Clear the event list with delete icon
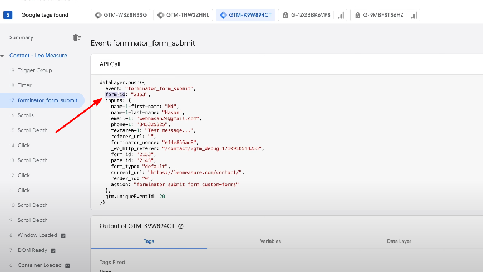483x272 pixels. click(77, 38)
